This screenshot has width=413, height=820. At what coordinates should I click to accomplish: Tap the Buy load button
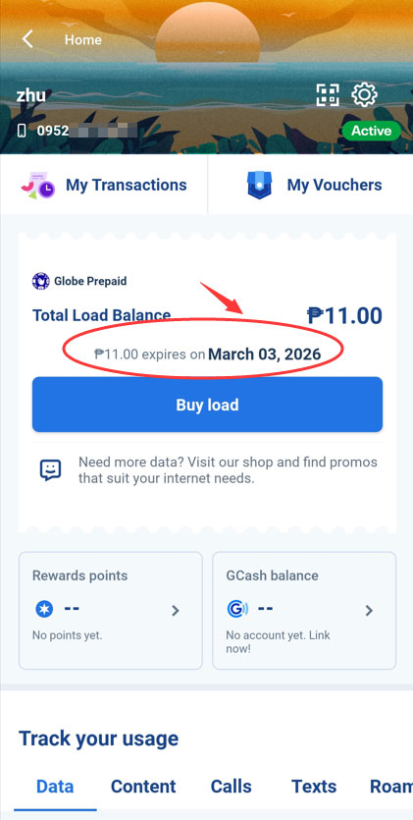coord(207,405)
